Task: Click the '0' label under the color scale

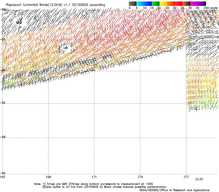Action: click(x=130, y=8)
